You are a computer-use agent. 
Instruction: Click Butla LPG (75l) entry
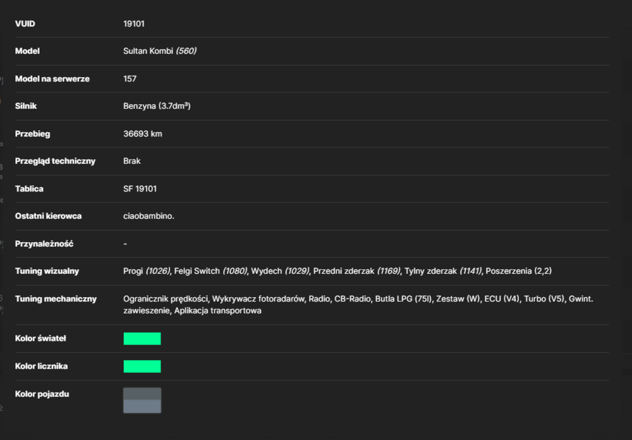click(x=403, y=299)
